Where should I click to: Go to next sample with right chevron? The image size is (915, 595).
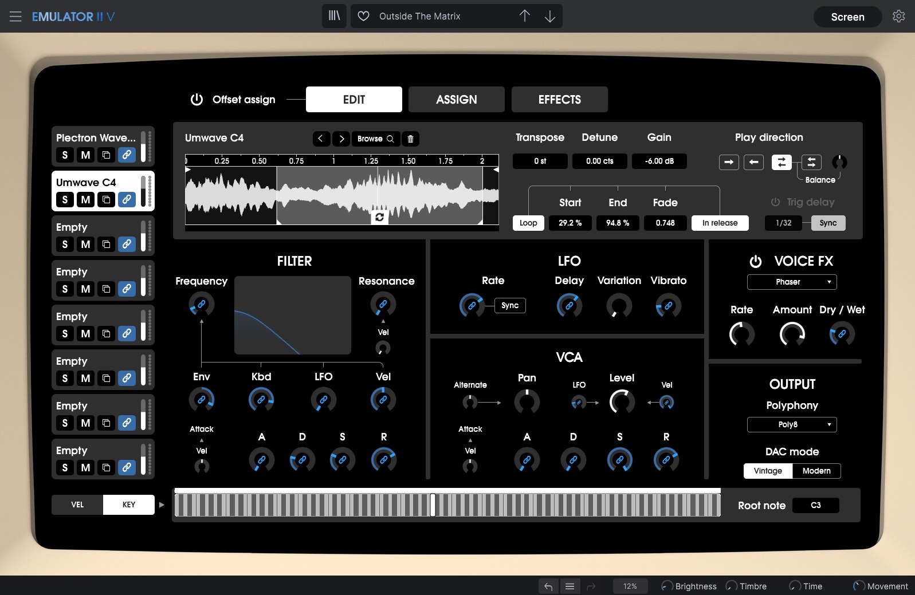[341, 139]
